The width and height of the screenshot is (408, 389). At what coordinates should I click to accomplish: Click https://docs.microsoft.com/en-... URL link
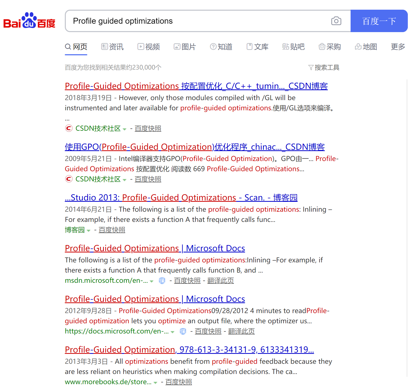tap(117, 331)
